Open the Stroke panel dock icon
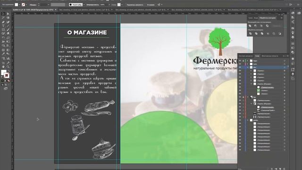This screenshot has width=302, height=170. pos(293,43)
